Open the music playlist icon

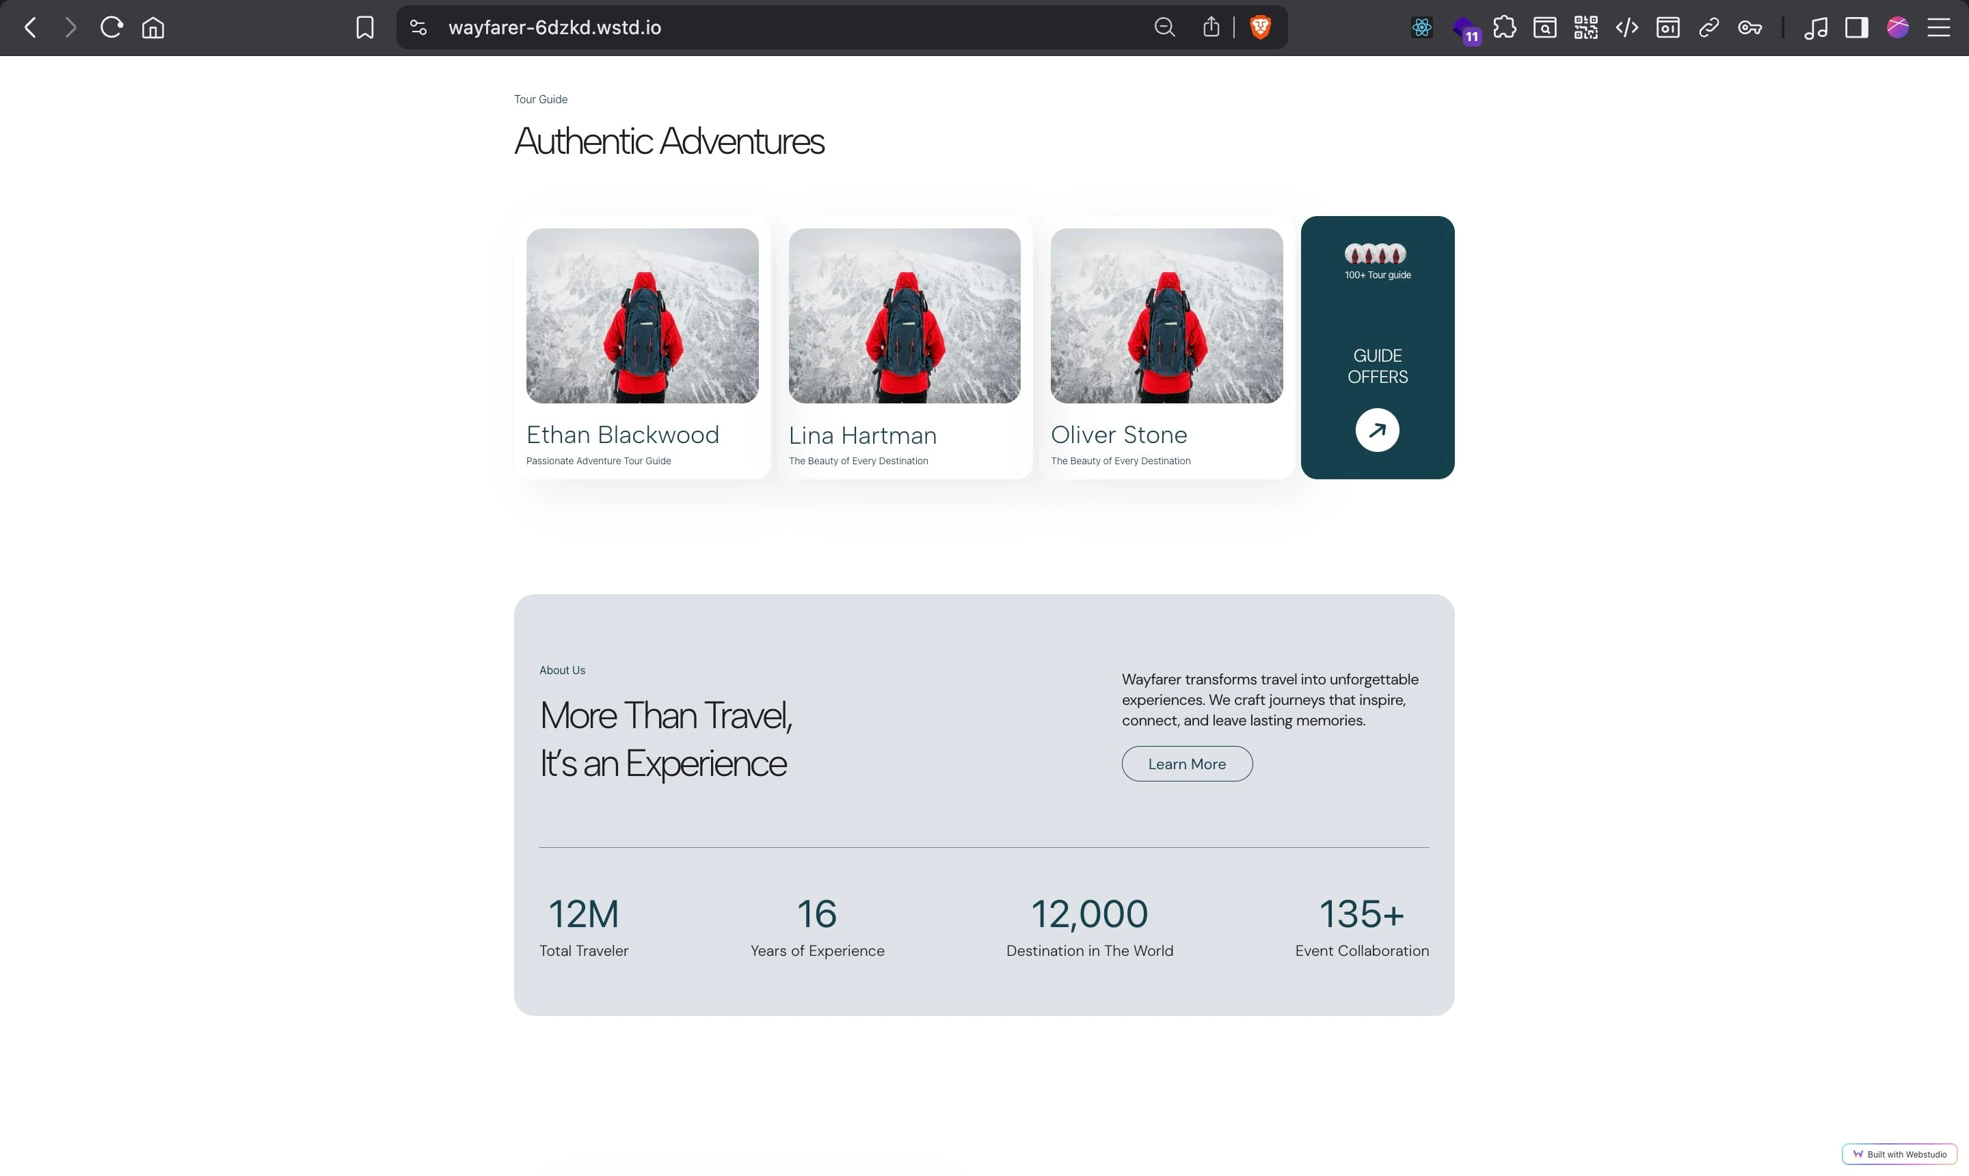(1815, 28)
